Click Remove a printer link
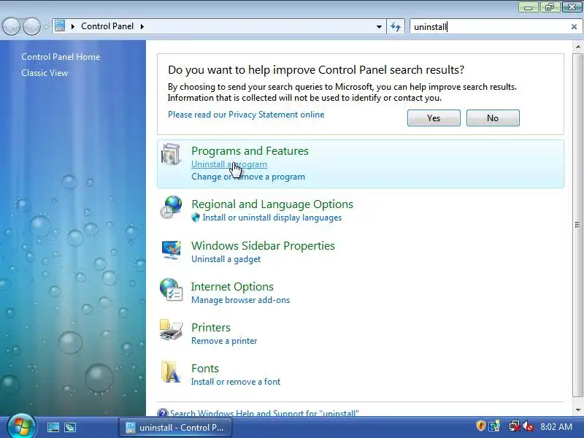Screen dimensions: 584x438 pyautogui.click(x=224, y=341)
